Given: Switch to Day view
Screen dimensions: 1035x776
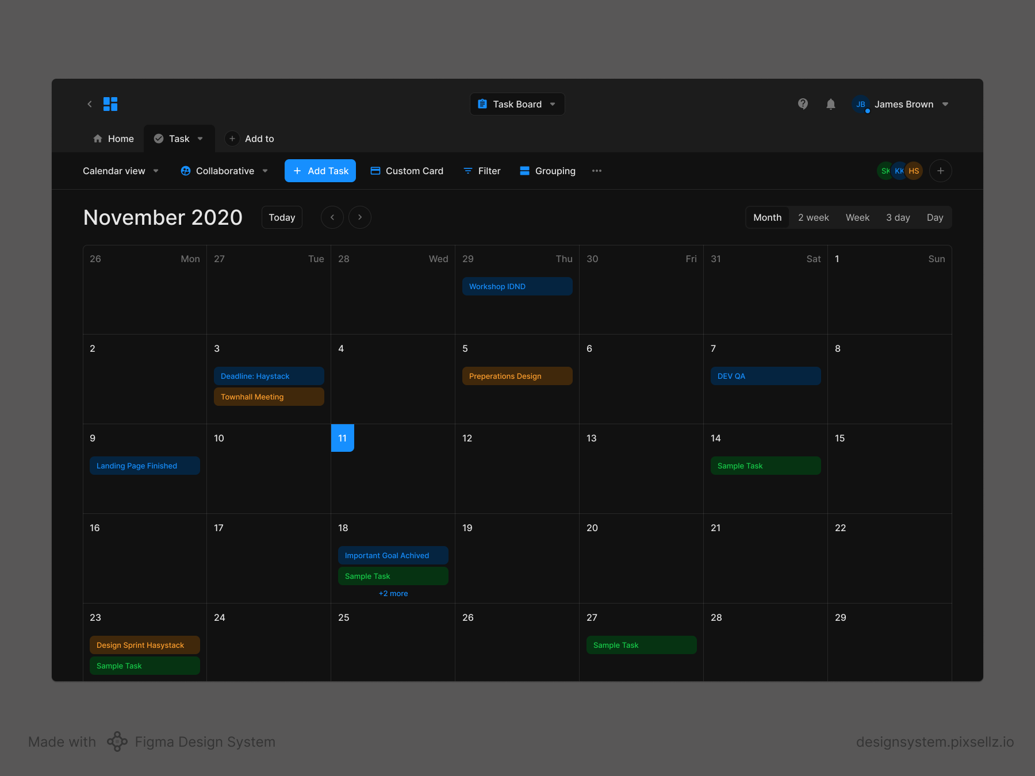Looking at the screenshot, I should coord(935,217).
